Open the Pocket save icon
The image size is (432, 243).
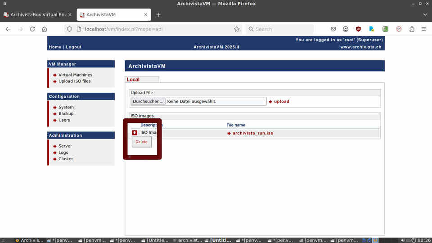pos(333,29)
